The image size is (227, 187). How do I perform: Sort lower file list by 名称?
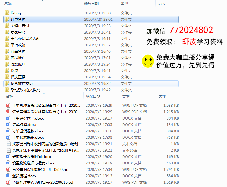click(x=9, y=96)
